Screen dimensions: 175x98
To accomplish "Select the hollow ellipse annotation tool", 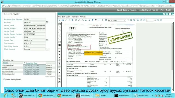I will [x=60, y=48].
